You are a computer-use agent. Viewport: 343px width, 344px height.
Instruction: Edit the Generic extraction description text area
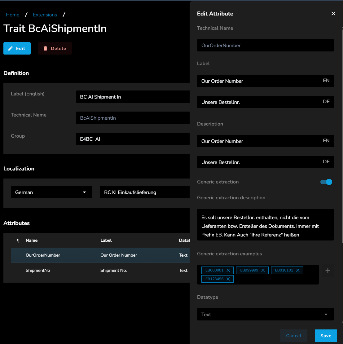coord(265,226)
